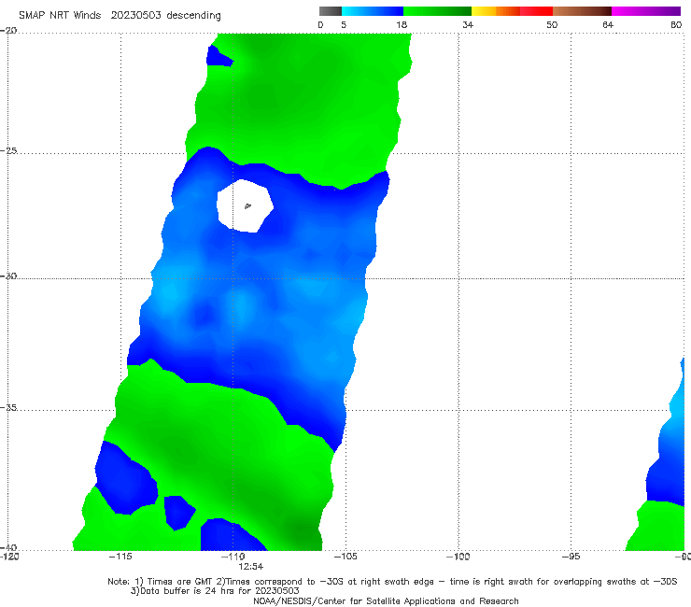Screen dimensions: 691x607
Task: Click the 'Times are GMT' note line
Action: click(x=392, y=582)
